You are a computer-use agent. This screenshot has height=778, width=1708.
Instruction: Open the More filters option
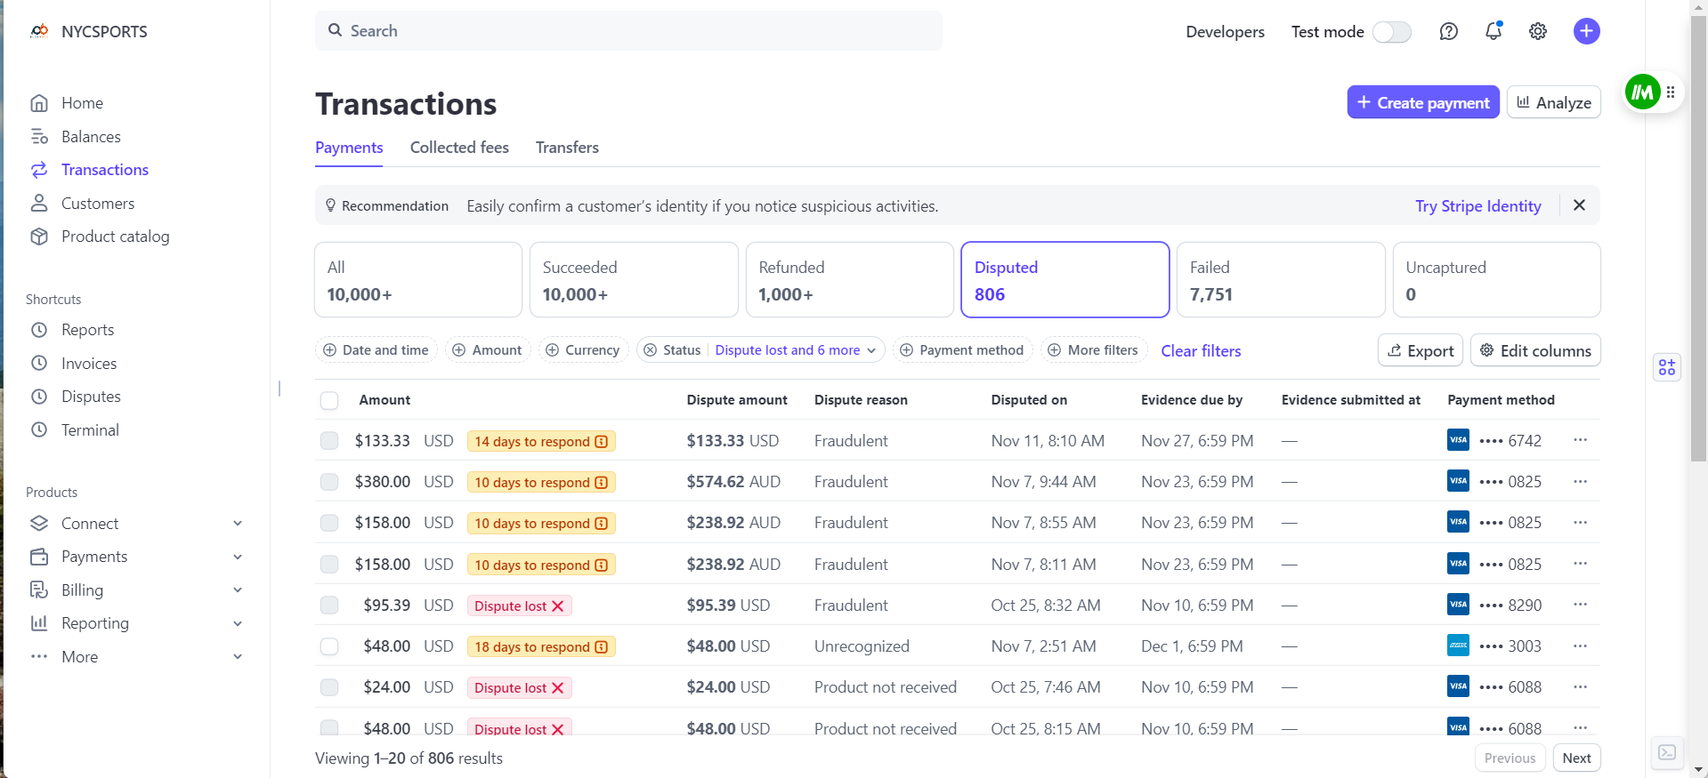(1093, 350)
